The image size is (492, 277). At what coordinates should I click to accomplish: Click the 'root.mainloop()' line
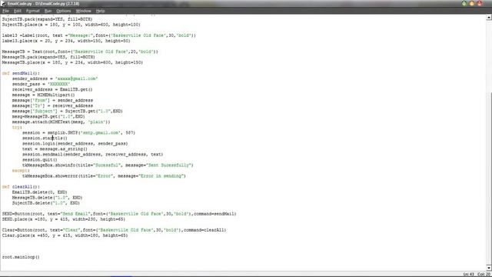[21, 257]
